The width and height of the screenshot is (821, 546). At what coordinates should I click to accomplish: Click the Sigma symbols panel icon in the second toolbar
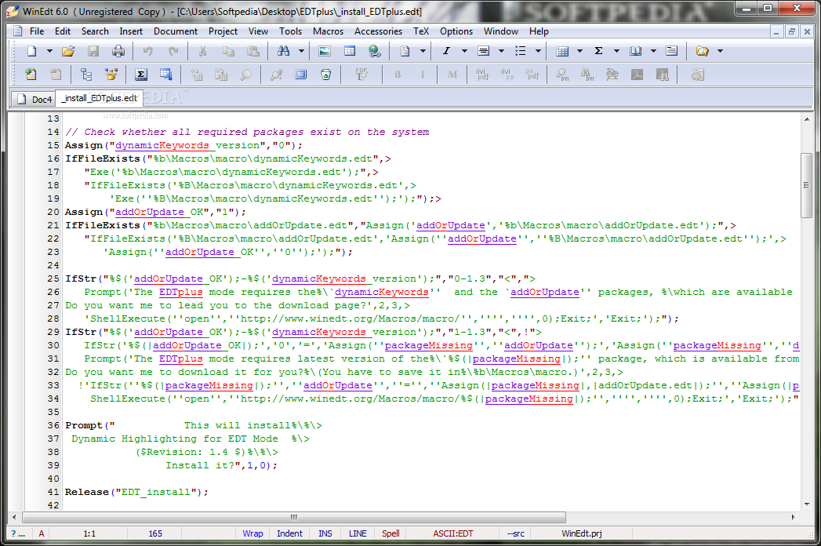141,75
